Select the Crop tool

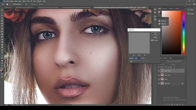pyautogui.click(x=2, y=21)
